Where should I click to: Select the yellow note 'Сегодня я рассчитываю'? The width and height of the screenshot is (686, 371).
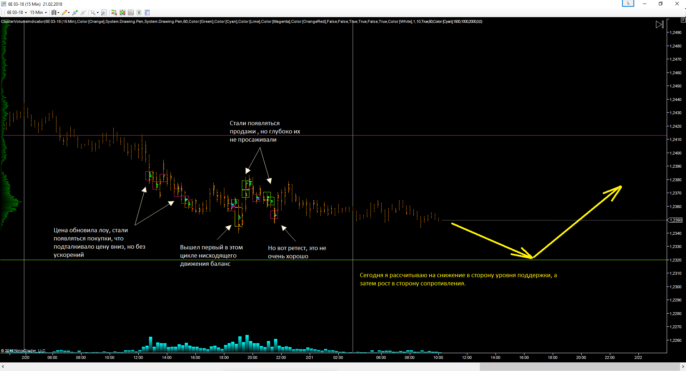[458, 279]
